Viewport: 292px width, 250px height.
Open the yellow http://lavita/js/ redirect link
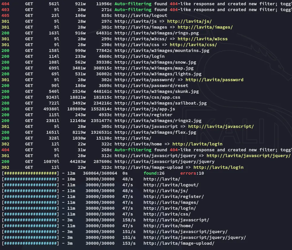click(x=189, y=21)
